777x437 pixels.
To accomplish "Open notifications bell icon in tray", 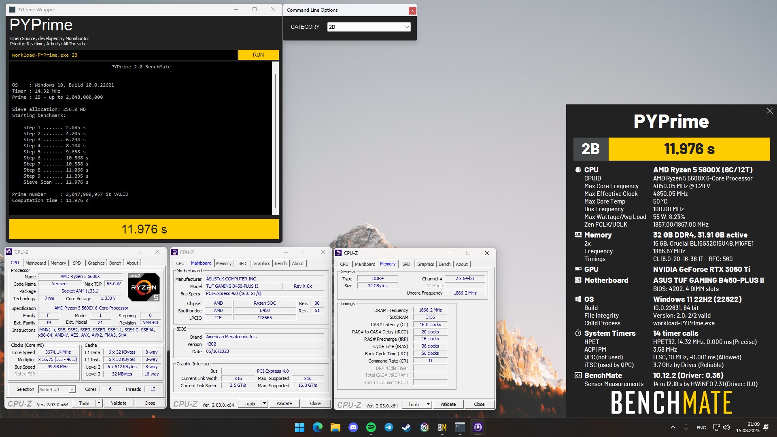I will 766,427.
